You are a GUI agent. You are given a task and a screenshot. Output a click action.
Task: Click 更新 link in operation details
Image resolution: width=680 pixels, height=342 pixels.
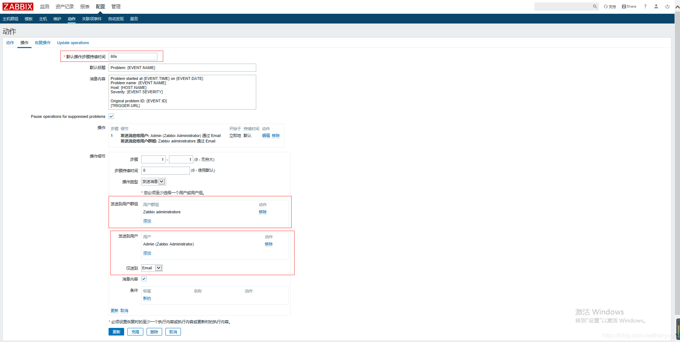click(x=114, y=311)
